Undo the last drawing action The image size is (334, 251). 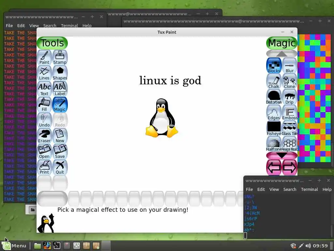point(44,120)
